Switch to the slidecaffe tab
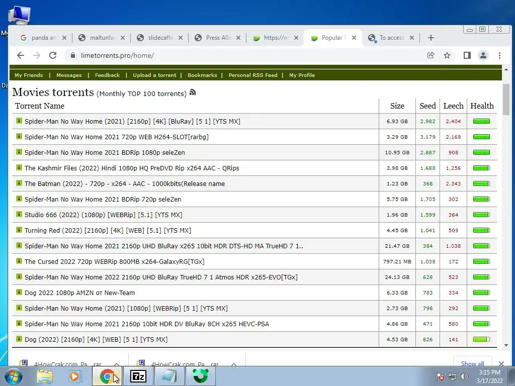515x386 pixels. (160, 38)
